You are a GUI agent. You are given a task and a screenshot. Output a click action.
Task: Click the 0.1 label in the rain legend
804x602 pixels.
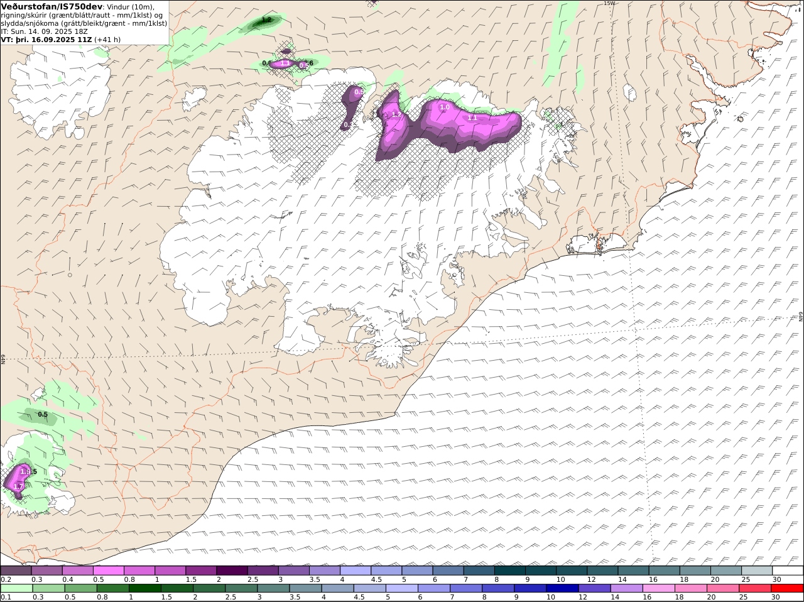pyautogui.click(x=6, y=597)
